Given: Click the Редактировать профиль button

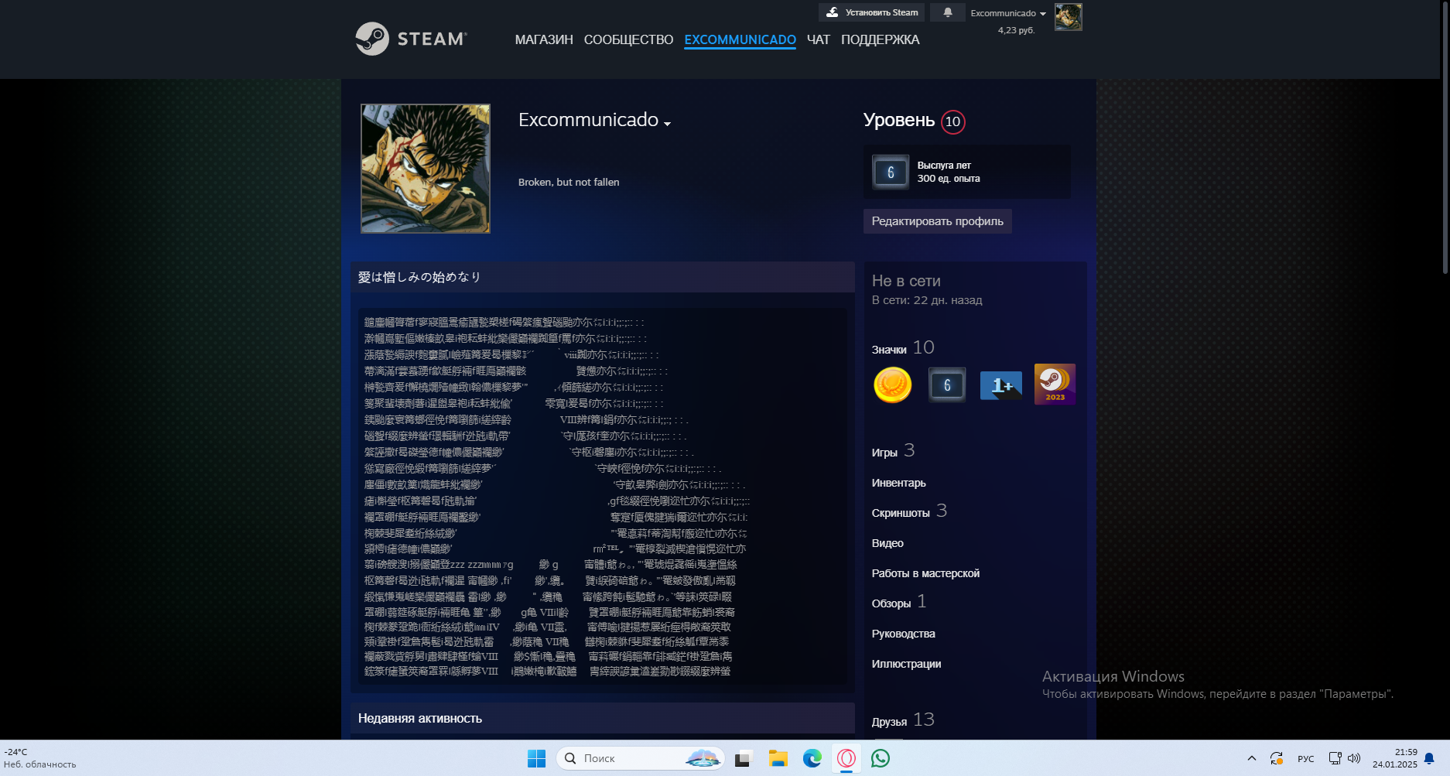Looking at the screenshot, I should point(937,221).
